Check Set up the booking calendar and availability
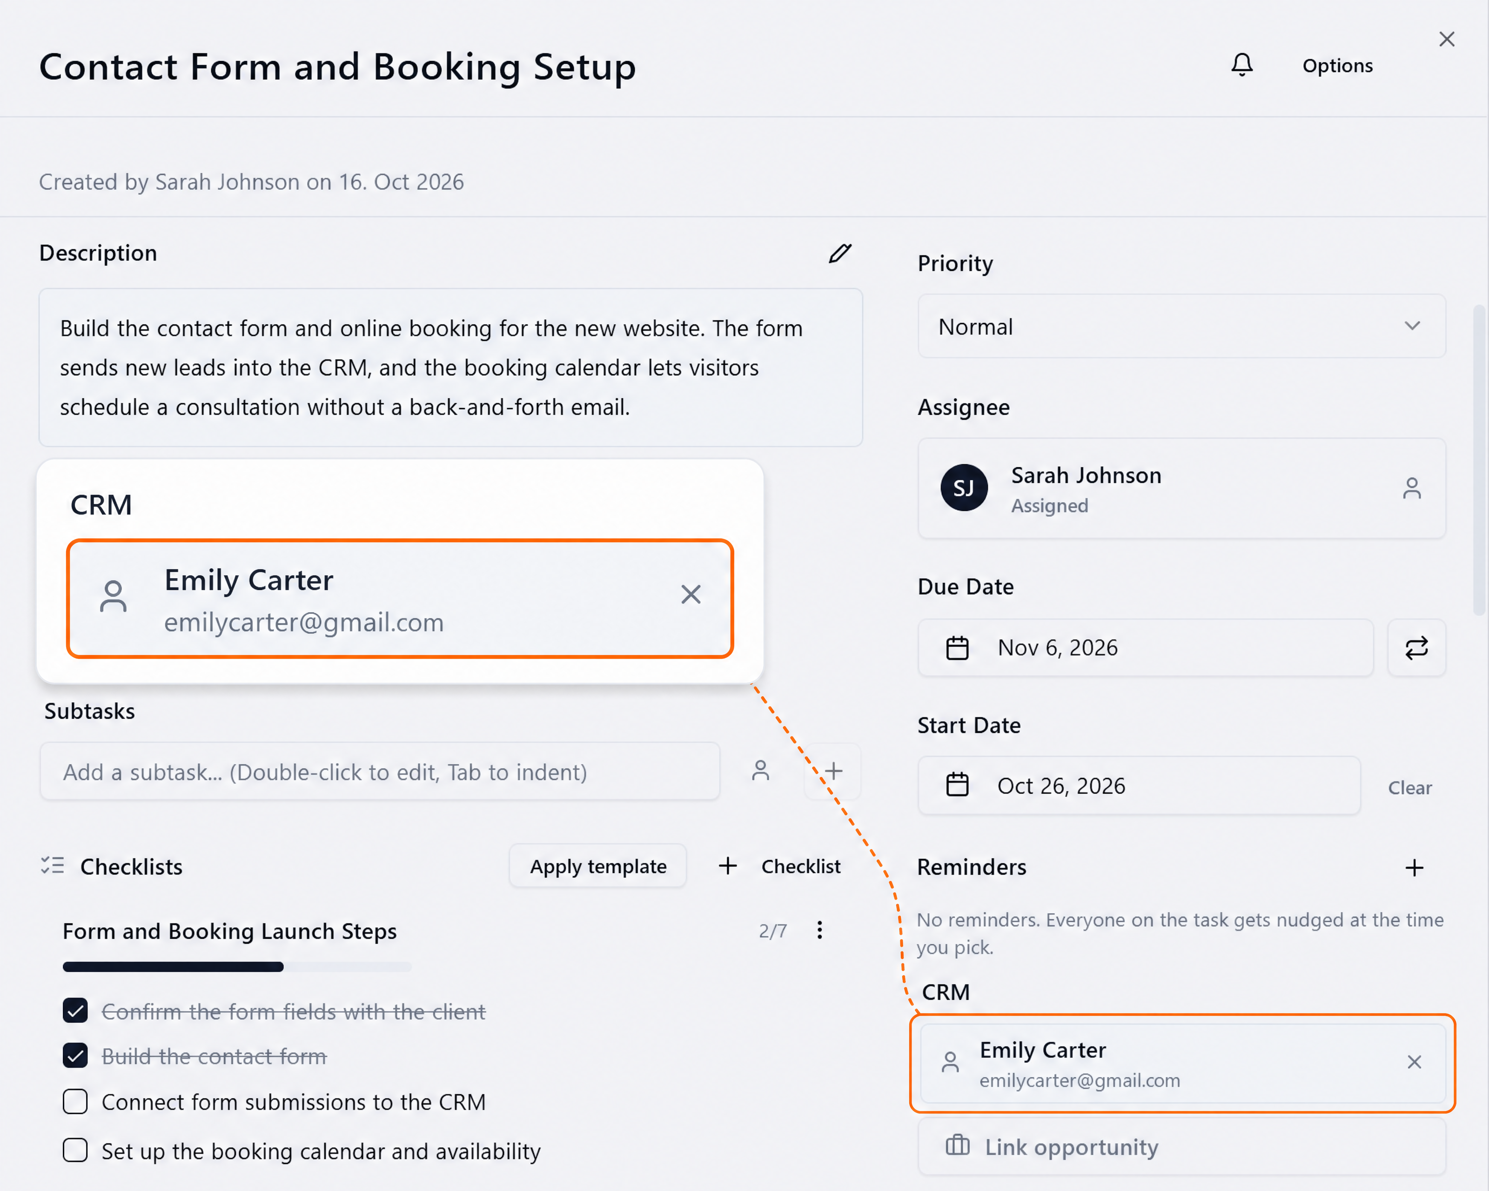 pos(75,1151)
